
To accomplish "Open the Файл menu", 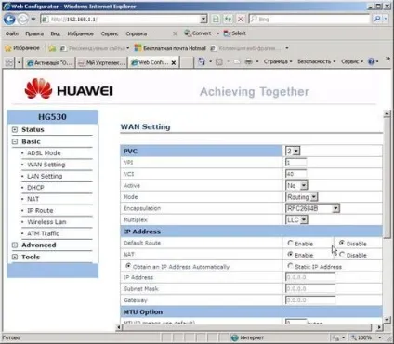I will pos(12,33).
